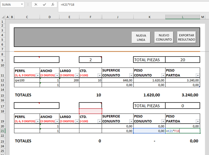This screenshot has height=155, width=209.
Task: Select column K header
Action: point(149,17)
